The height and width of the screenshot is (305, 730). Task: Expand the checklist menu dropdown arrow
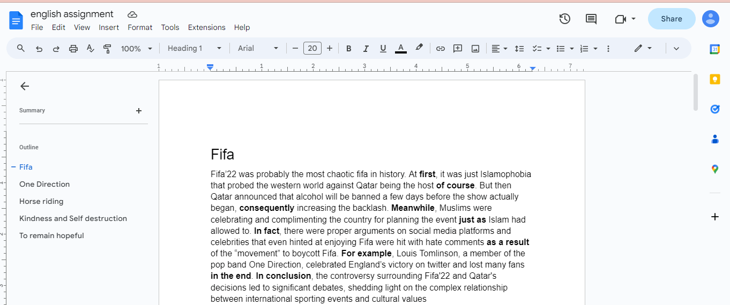[x=548, y=49]
